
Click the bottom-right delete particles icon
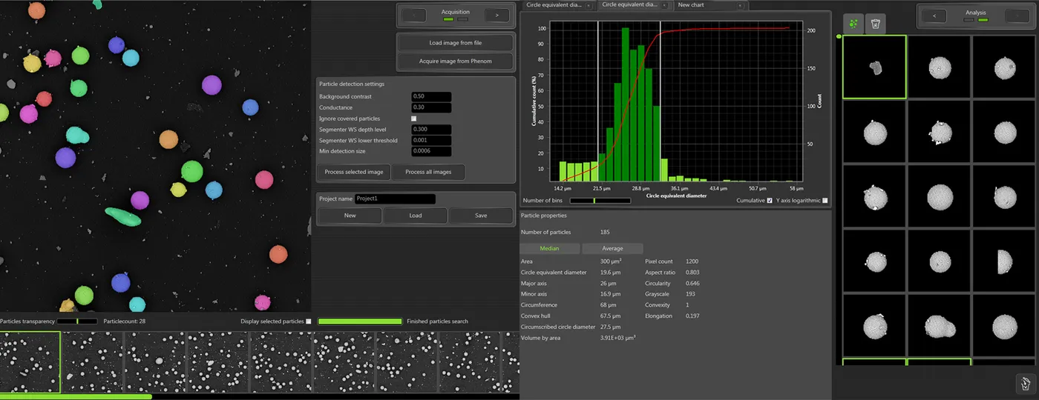coord(1025,383)
